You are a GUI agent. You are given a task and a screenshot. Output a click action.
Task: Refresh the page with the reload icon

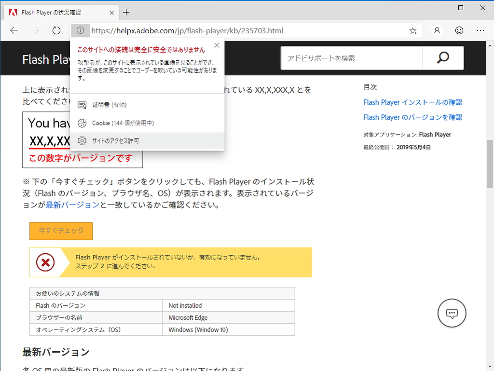56,30
